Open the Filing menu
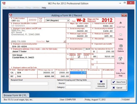Viewport: 137px width, 104px height. click(28, 8)
